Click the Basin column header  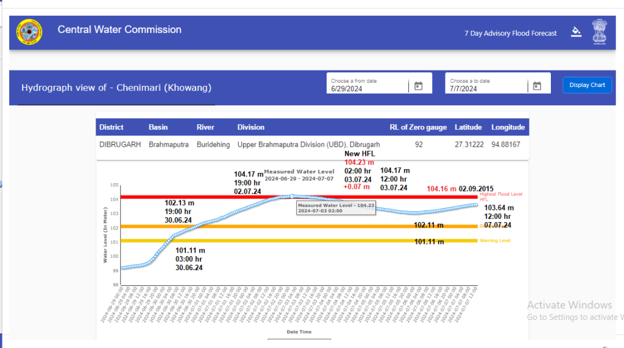[x=158, y=127]
